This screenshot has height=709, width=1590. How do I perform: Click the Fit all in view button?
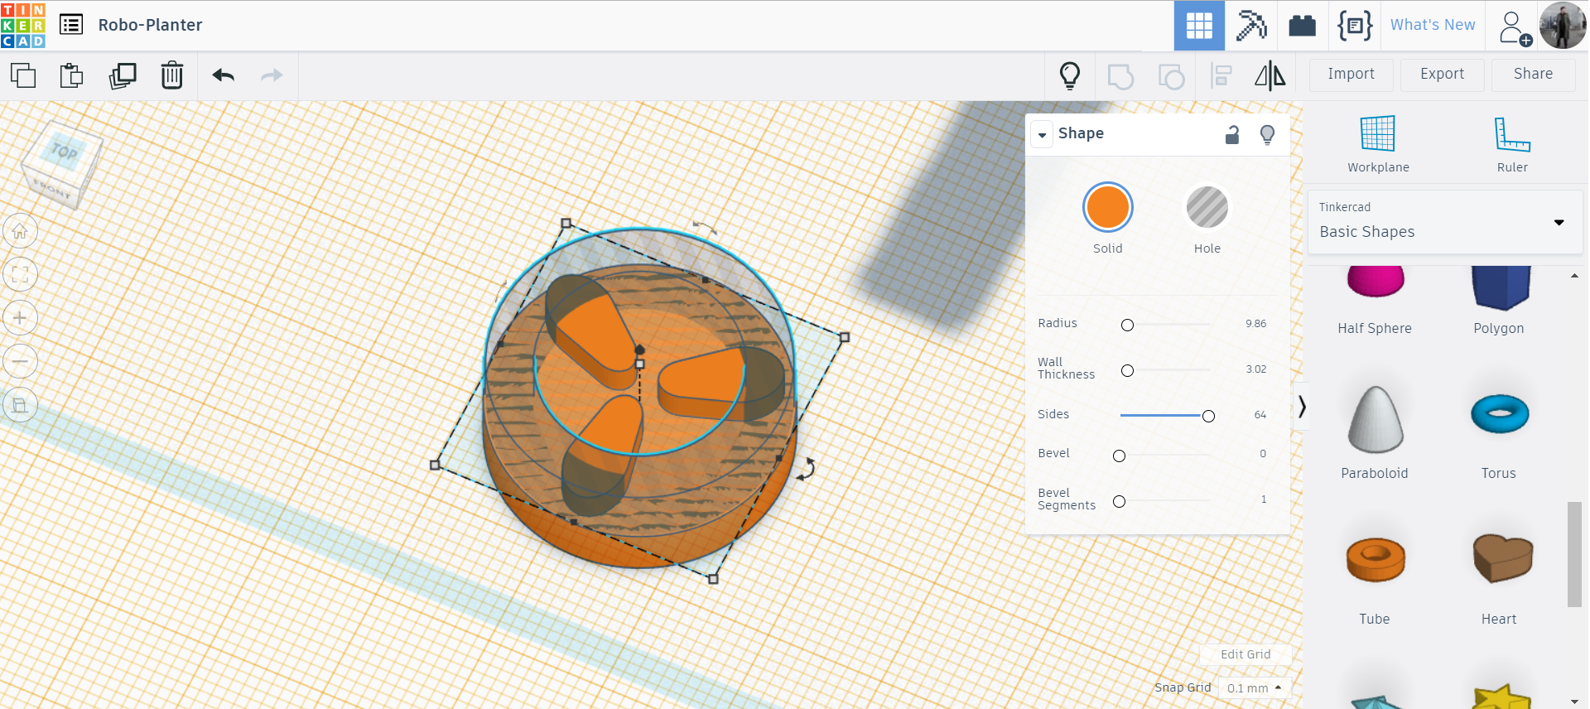pos(20,274)
